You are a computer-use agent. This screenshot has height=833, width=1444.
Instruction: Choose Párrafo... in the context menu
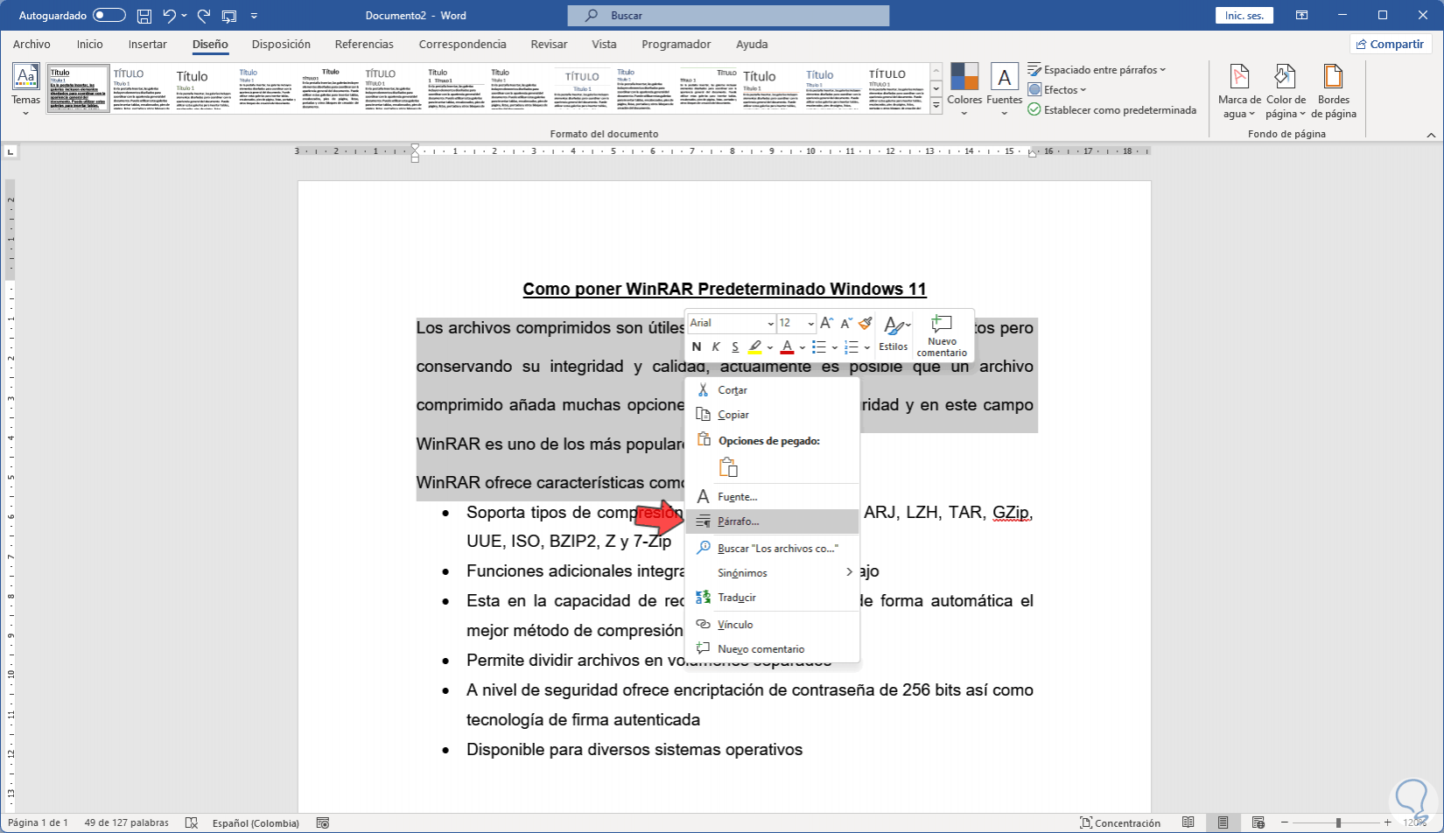click(773, 521)
